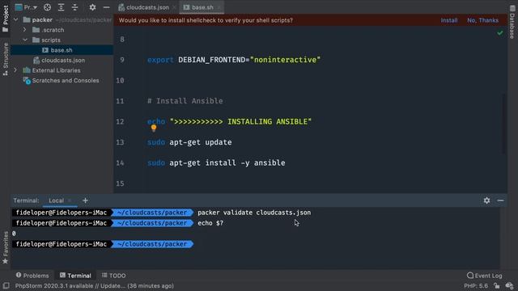Click the locate in project target icon

47,7
